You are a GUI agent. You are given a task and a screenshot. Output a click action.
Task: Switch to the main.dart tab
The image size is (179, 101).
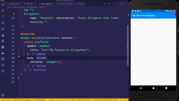point(29,4)
